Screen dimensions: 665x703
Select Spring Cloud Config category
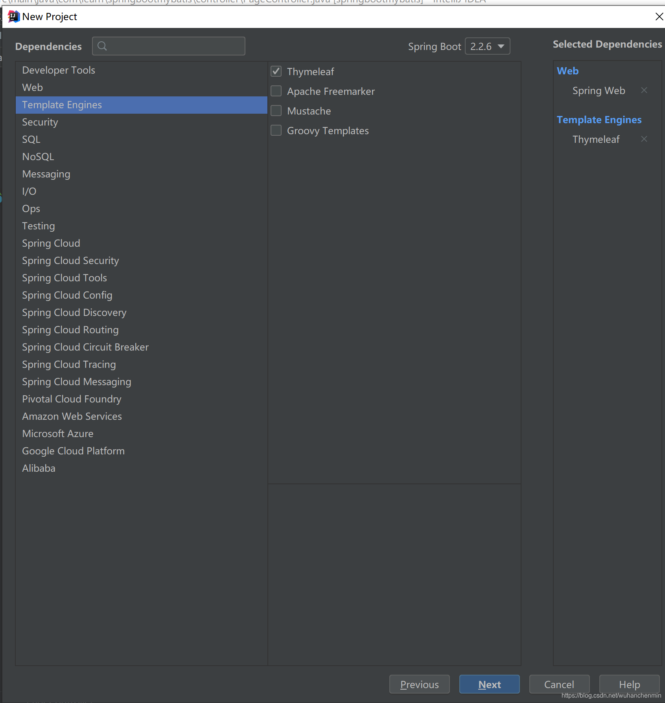tap(142, 295)
